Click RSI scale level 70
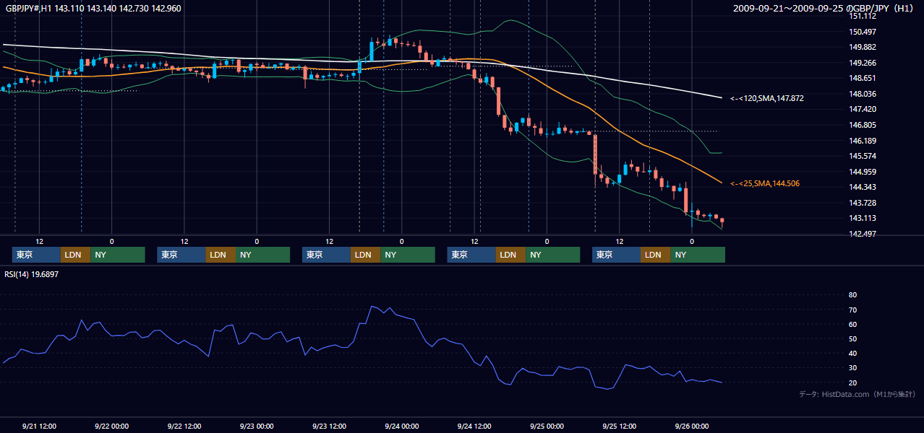The height and width of the screenshot is (433, 924). [852, 310]
